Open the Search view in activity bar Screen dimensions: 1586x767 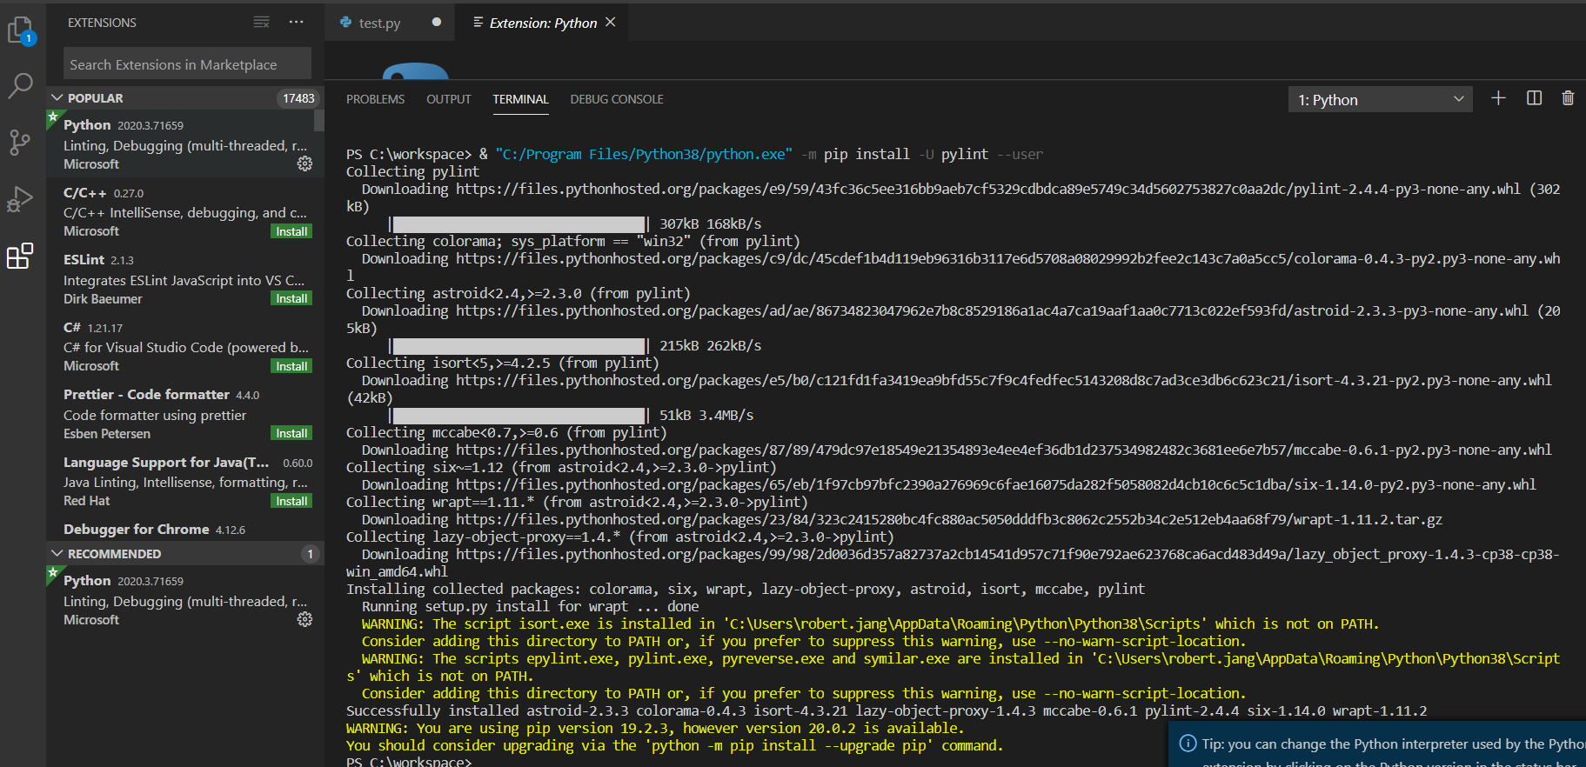click(x=20, y=86)
